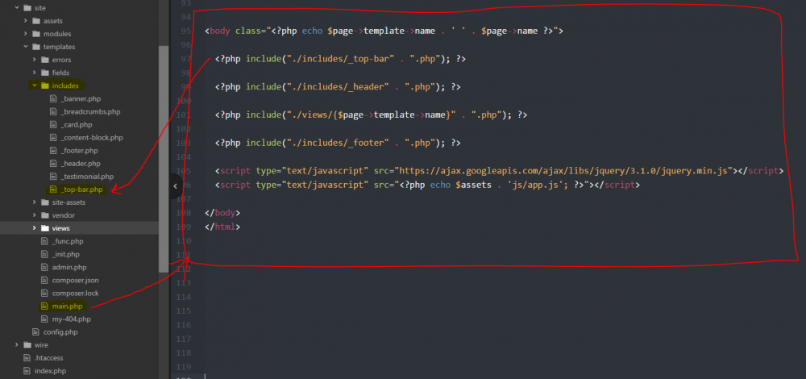Image resolution: width=806 pixels, height=379 pixels.
Task: Collapse the templates folder chevron
Action: click(x=25, y=47)
